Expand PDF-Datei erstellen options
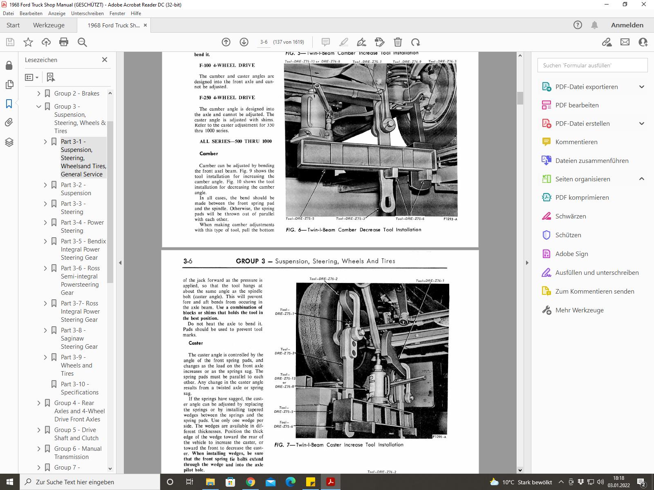The image size is (654, 490). pos(642,123)
